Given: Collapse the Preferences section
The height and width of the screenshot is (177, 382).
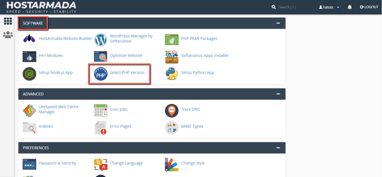Looking at the screenshot, I should coord(278,148).
